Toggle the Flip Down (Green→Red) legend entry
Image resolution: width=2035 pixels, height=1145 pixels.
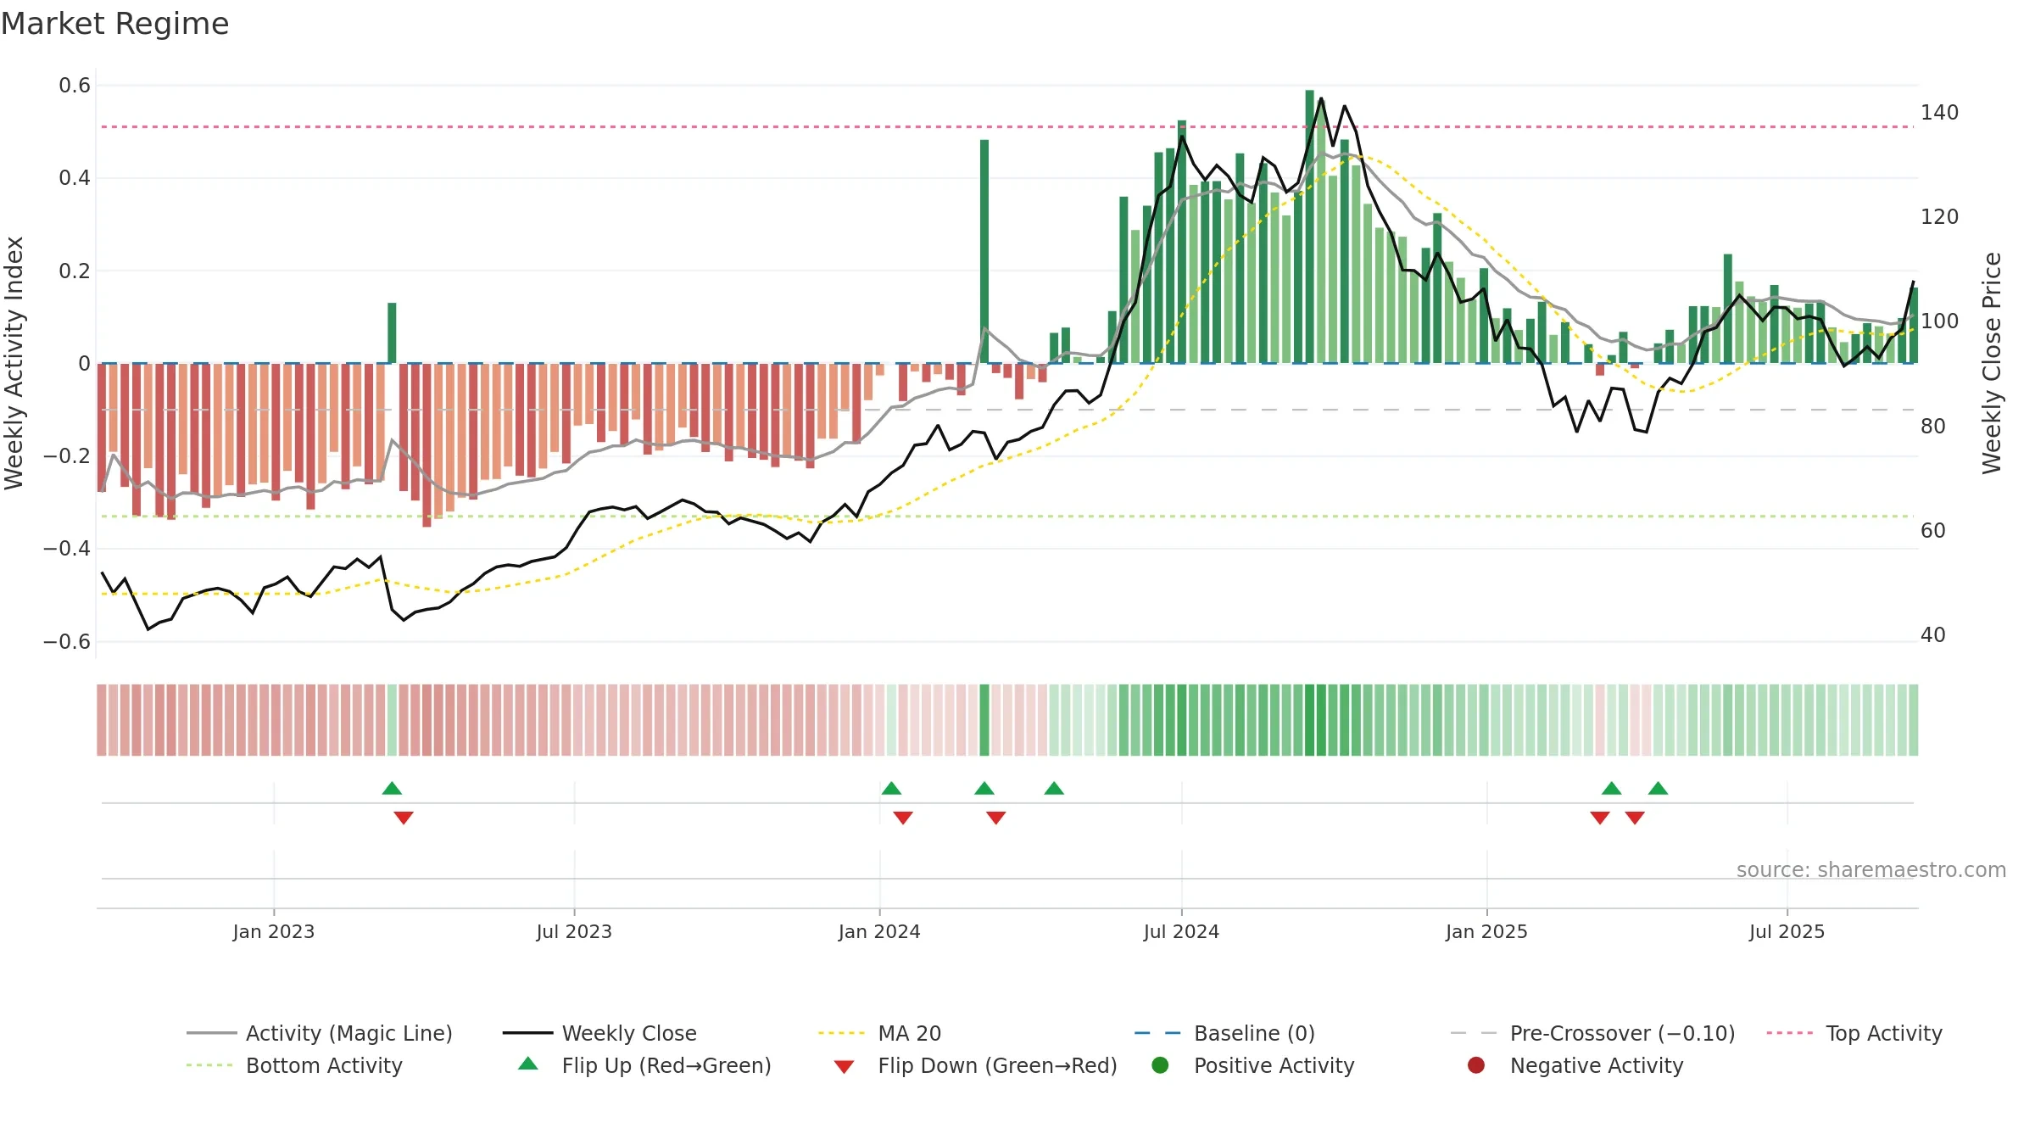(x=975, y=1065)
